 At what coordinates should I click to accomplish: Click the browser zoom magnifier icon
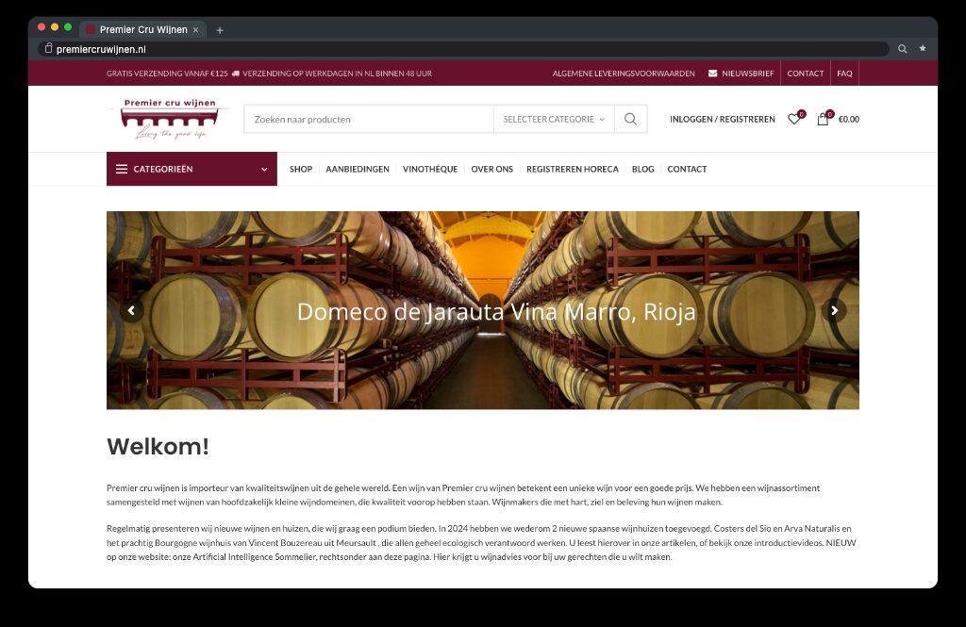[903, 49]
